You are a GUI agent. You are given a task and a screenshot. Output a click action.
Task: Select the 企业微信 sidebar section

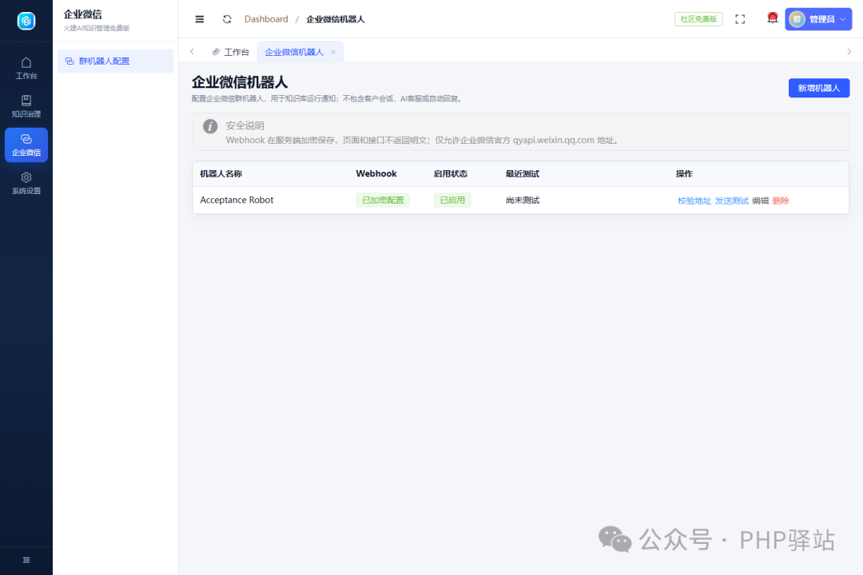pyautogui.click(x=26, y=145)
